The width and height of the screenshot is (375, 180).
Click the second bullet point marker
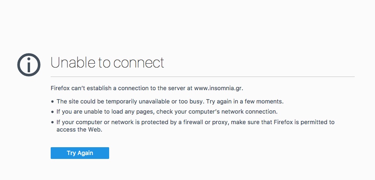click(x=53, y=112)
